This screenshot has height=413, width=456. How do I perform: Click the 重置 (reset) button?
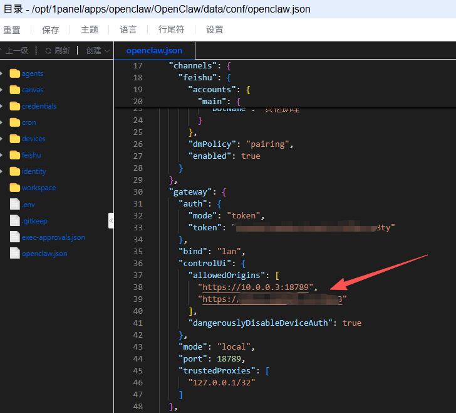(12, 29)
